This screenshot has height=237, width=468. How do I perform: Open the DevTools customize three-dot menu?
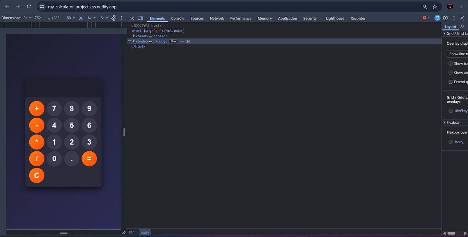(x=454, y=18)
